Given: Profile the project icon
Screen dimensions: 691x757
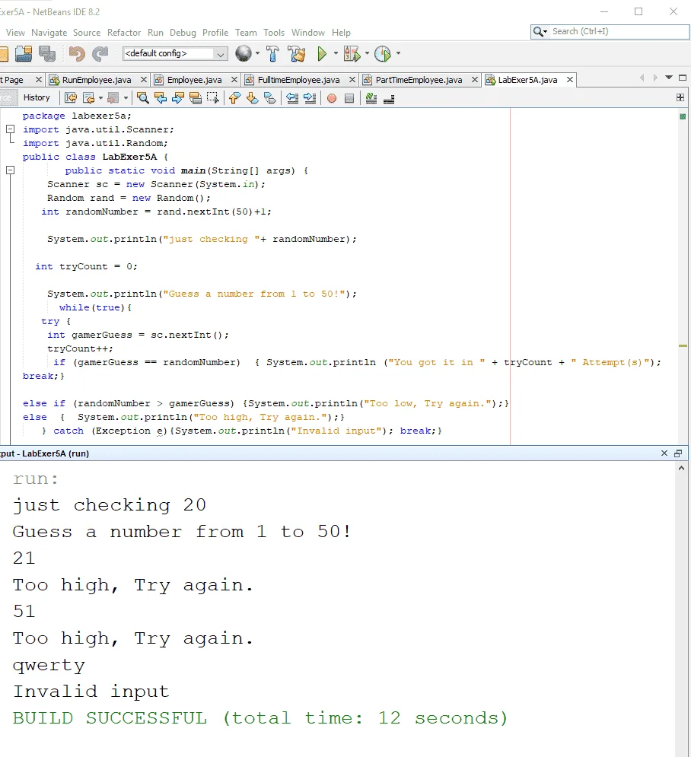Looking at the screenshot, I should tap(383, 53).
